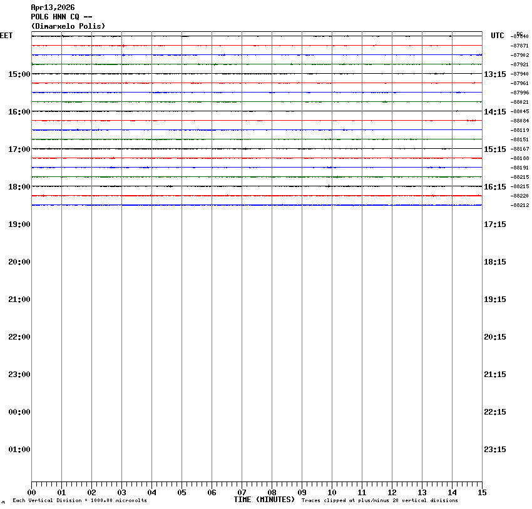This screenshot has height=509, width=532.
Task: Select the black trace at 16:00
Action: pos(257,111)
